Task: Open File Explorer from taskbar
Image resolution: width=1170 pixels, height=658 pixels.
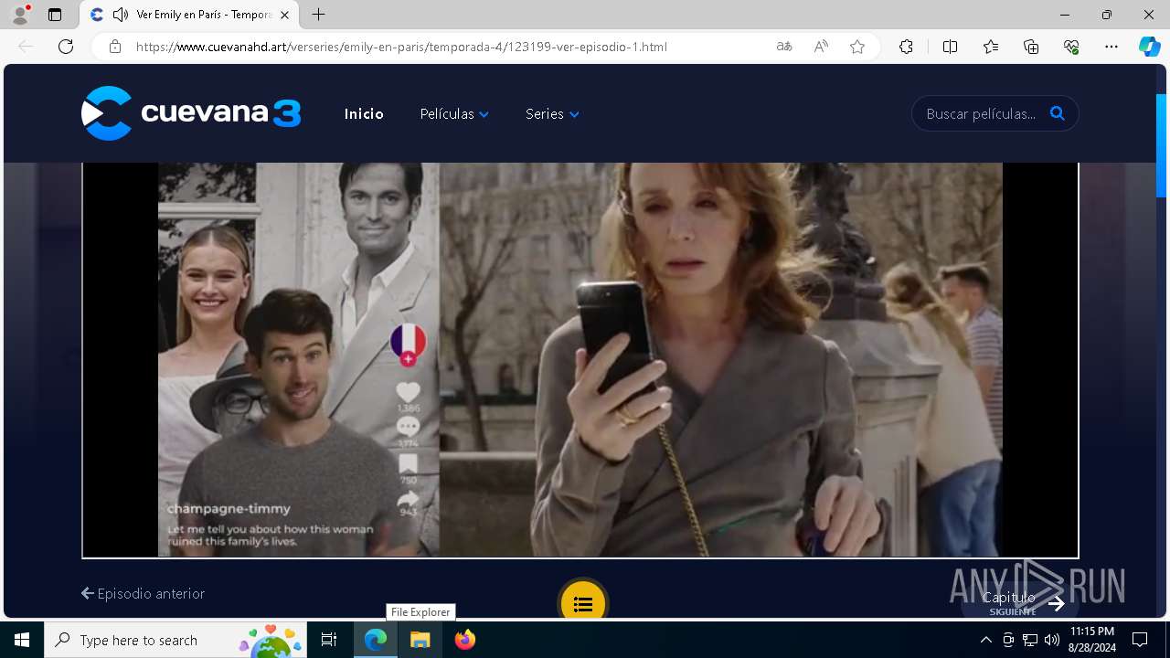Action: click(420, 640)
